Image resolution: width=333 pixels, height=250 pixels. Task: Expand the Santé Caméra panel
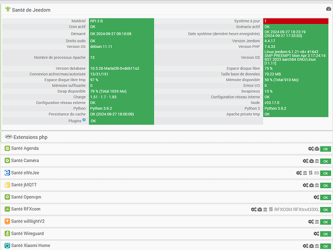point(25,160)
